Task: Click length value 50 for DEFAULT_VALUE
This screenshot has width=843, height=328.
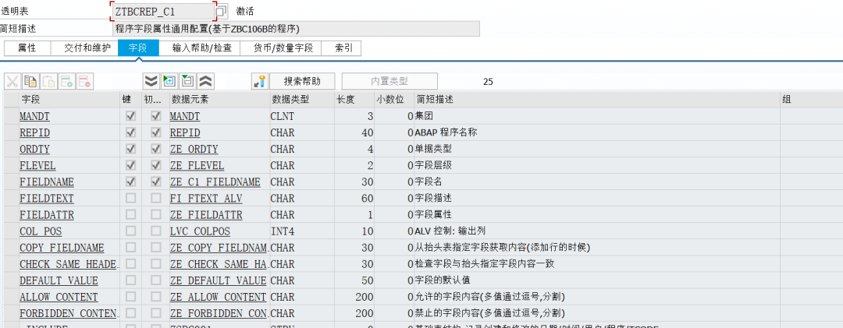Action: (354, 280)
